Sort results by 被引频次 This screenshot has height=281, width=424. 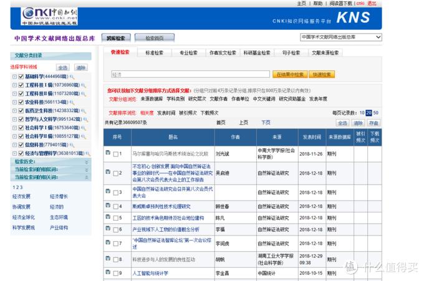[x=188, y=113]
